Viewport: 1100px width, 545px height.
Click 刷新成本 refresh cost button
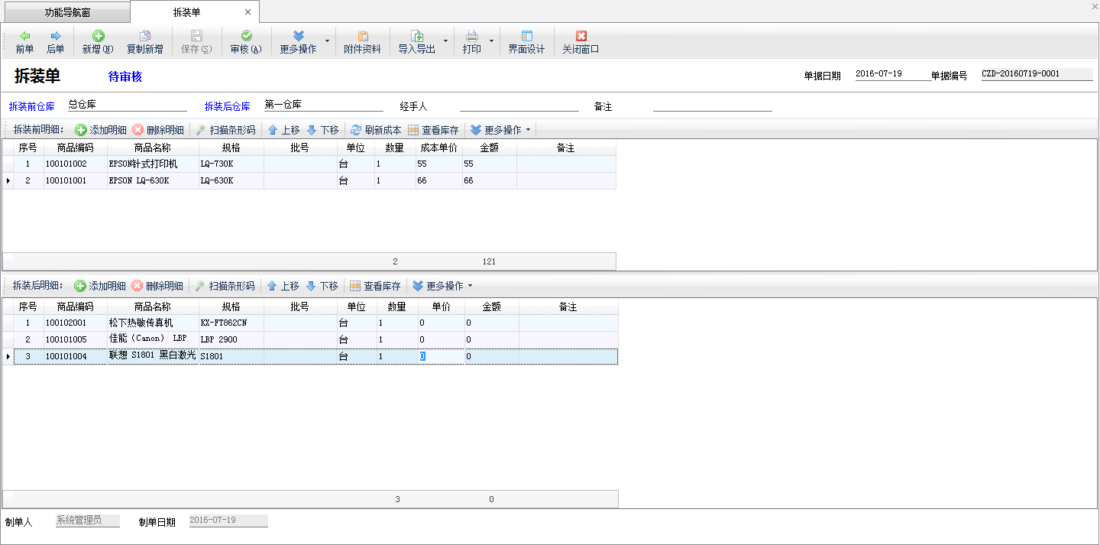tap(376, 130)
